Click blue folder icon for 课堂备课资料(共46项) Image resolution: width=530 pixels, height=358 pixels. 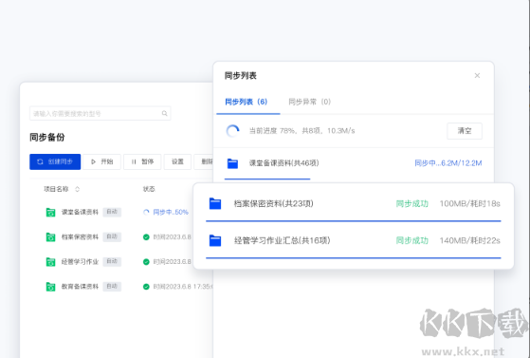coord(232,163)
